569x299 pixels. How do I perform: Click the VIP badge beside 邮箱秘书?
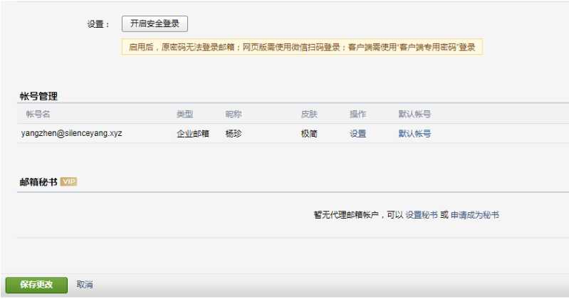(68, 182)
